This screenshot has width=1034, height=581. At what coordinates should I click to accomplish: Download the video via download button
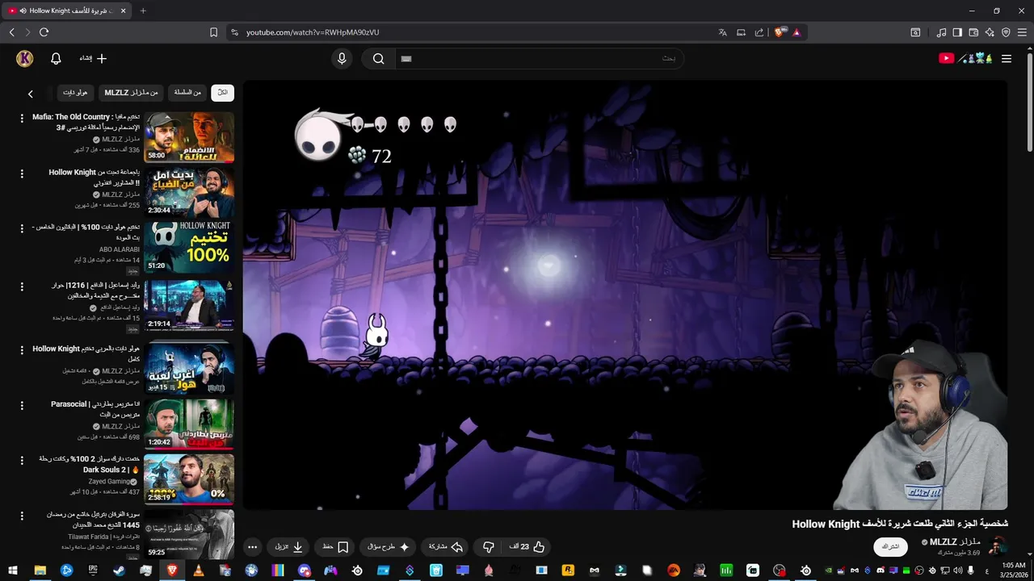tap(288, 547)
